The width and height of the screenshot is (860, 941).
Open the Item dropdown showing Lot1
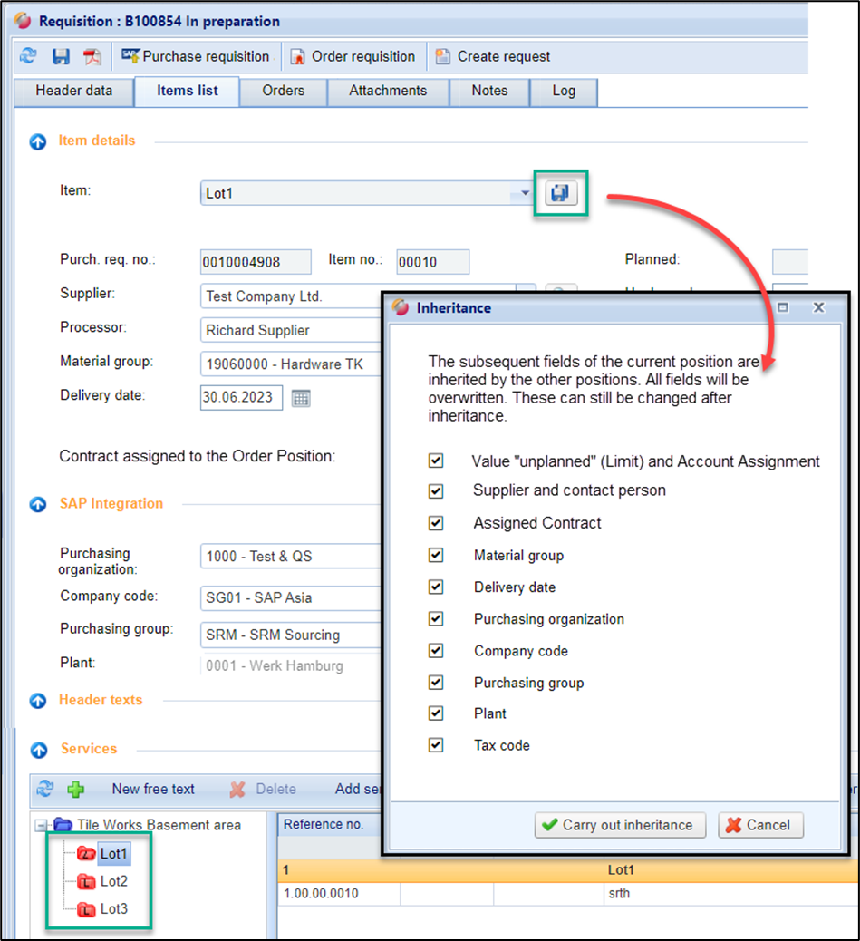(524, 193)
